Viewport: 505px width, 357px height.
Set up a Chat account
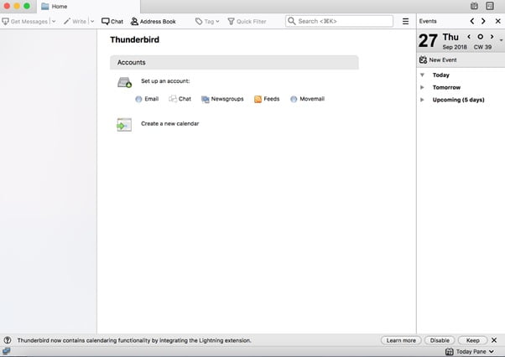[x=180, y=99]
